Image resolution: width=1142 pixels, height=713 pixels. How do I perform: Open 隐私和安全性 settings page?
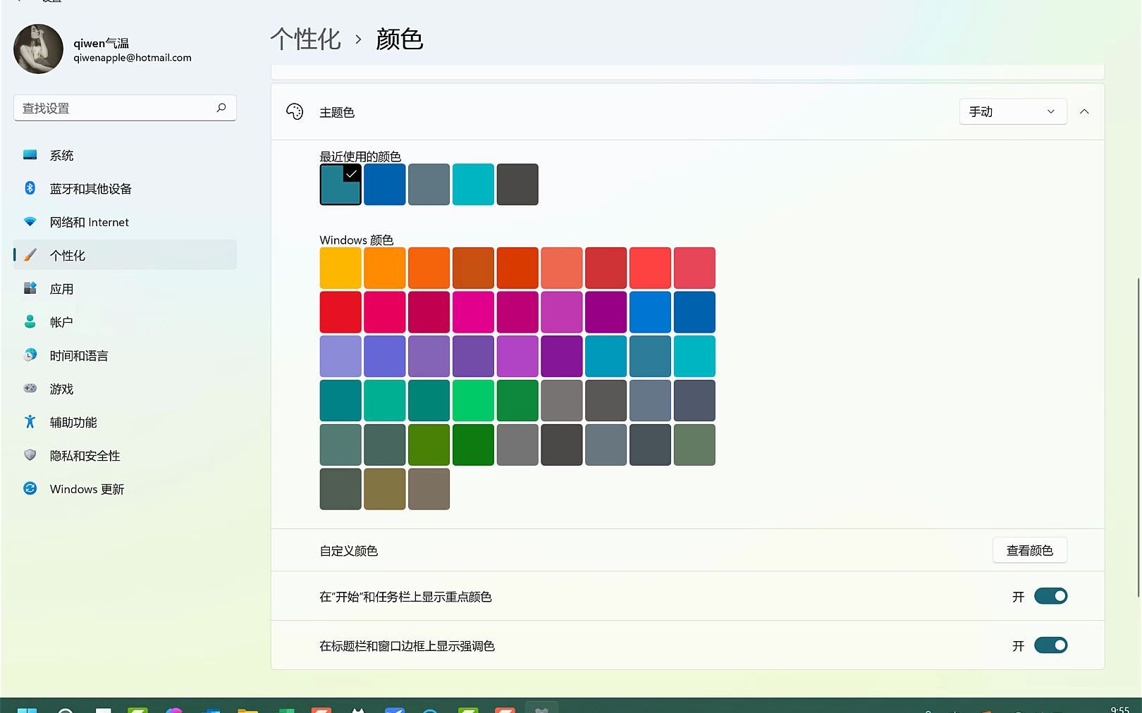125,455
